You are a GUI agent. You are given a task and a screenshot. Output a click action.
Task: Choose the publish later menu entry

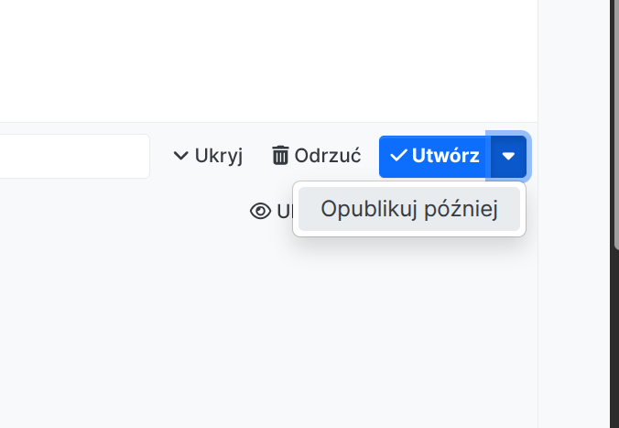click(x=409, y=209)
